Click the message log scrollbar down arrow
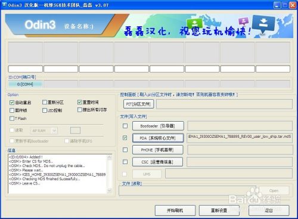The image size is (298, 219). pos(110,190)
